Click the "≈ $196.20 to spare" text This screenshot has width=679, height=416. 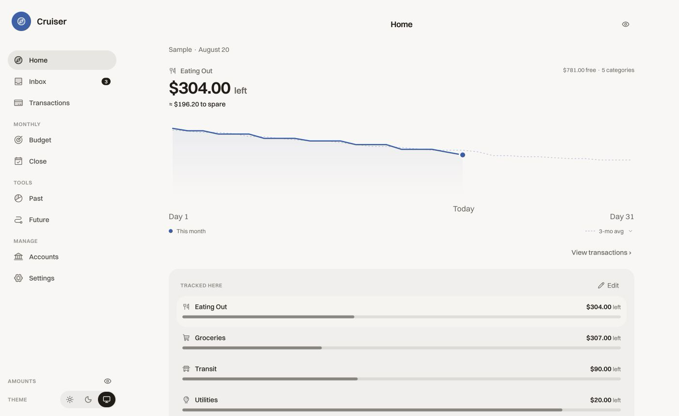pyautogui.click(x=197, y=104)
